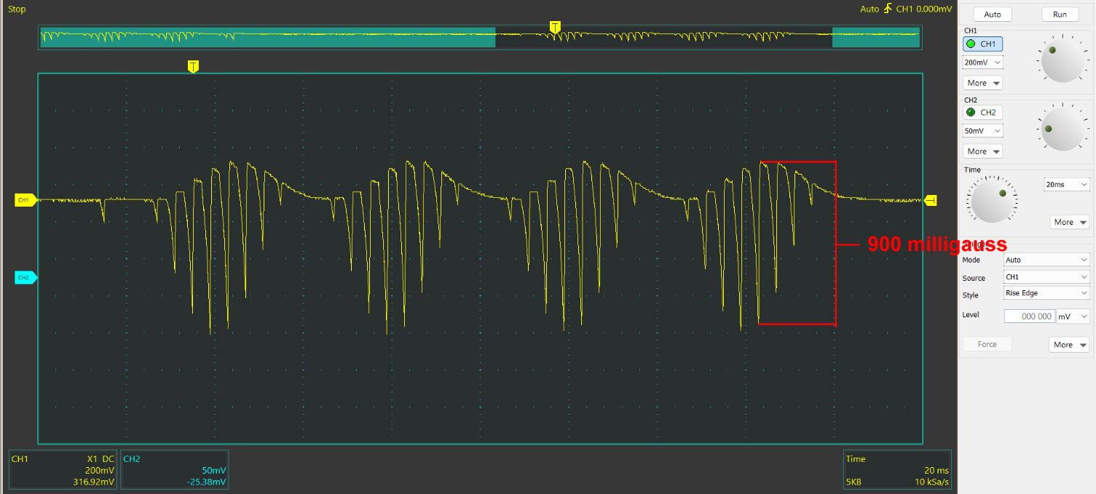Click the trigger position marker above waveform grid
This screenshot has width=1096, height=494.
click(x=193, y=66)
